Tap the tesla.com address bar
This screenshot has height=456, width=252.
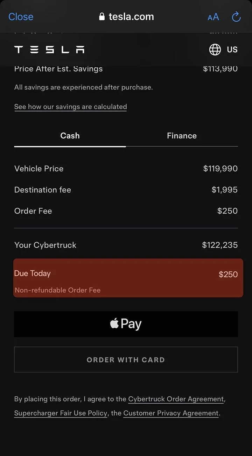coord(126,16)
